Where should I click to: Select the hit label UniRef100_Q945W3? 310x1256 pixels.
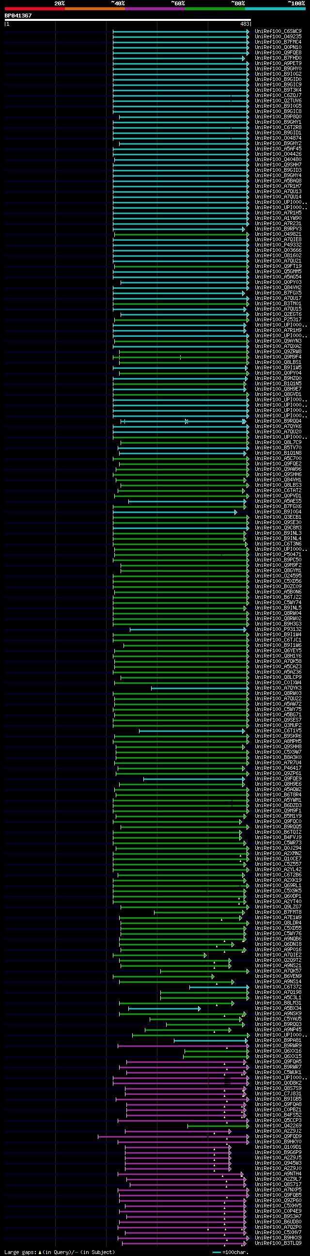click(x=278, y=1163)
